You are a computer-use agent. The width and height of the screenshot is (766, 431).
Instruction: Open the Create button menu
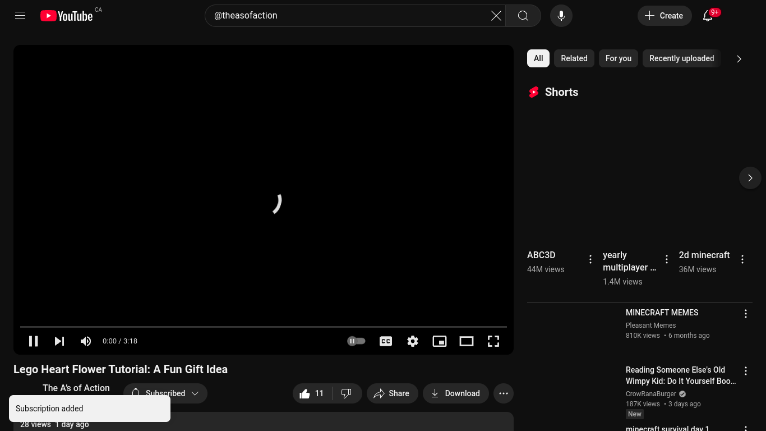[665, 16]
